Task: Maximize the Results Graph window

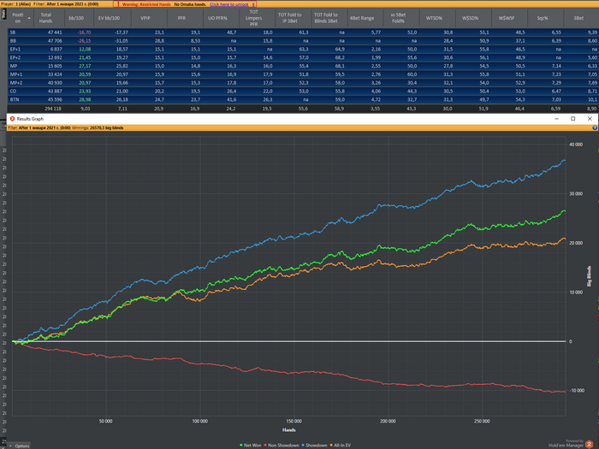Action: pos(573,119)
